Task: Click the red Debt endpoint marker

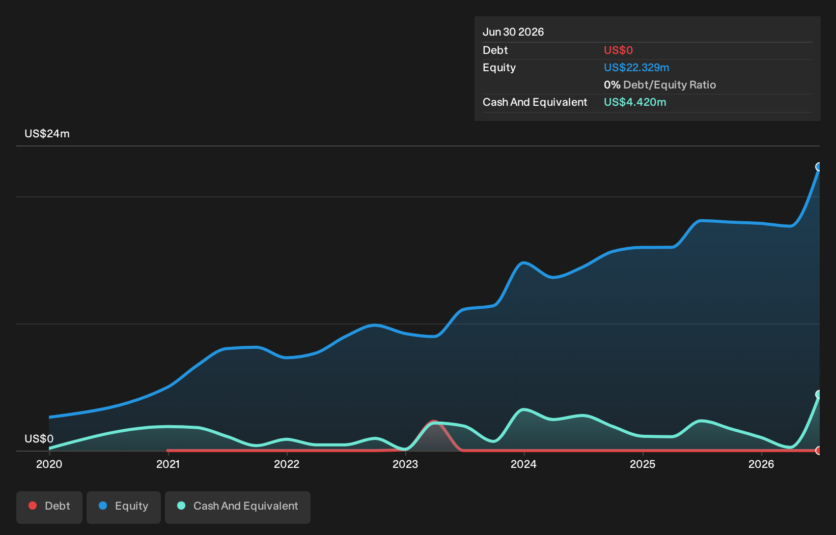Action: point(819,451)
